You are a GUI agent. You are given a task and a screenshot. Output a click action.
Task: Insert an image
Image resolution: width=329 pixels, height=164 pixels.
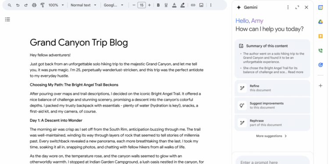pyautogui.click(x=201, y=5)
